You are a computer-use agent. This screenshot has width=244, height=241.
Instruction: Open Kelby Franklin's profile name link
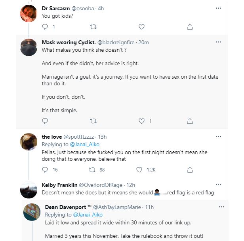click(x=61, y=185)
